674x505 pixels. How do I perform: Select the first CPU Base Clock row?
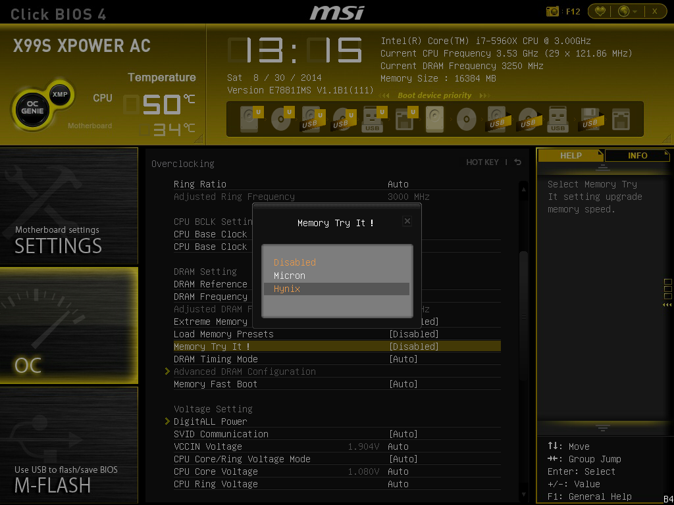pos(211,234)
